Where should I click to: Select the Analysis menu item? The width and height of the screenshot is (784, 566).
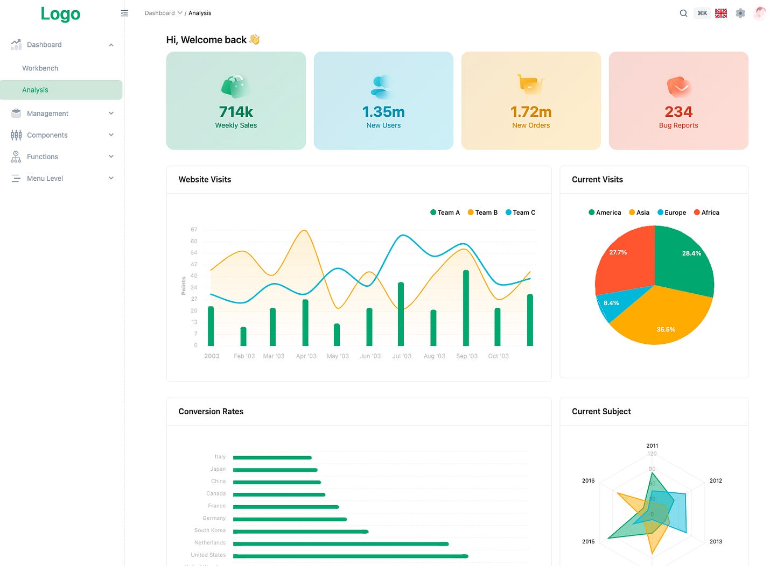(x=61, y=90)
